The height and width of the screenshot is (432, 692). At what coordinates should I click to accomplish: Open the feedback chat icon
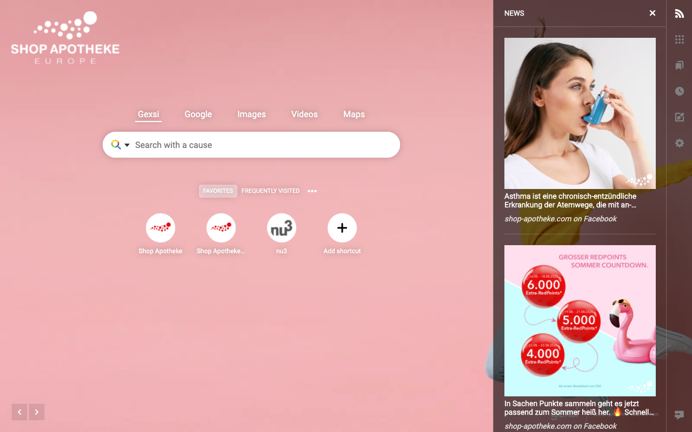click(680, 415)
